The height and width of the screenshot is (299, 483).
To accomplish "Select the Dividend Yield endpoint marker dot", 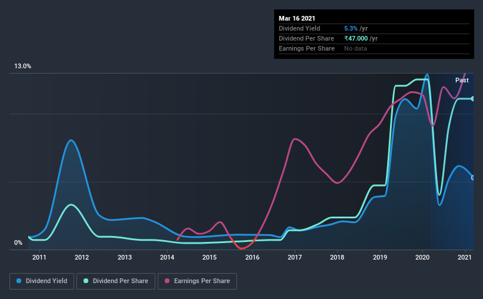I will pyautogui.click(x=473, y=178).
